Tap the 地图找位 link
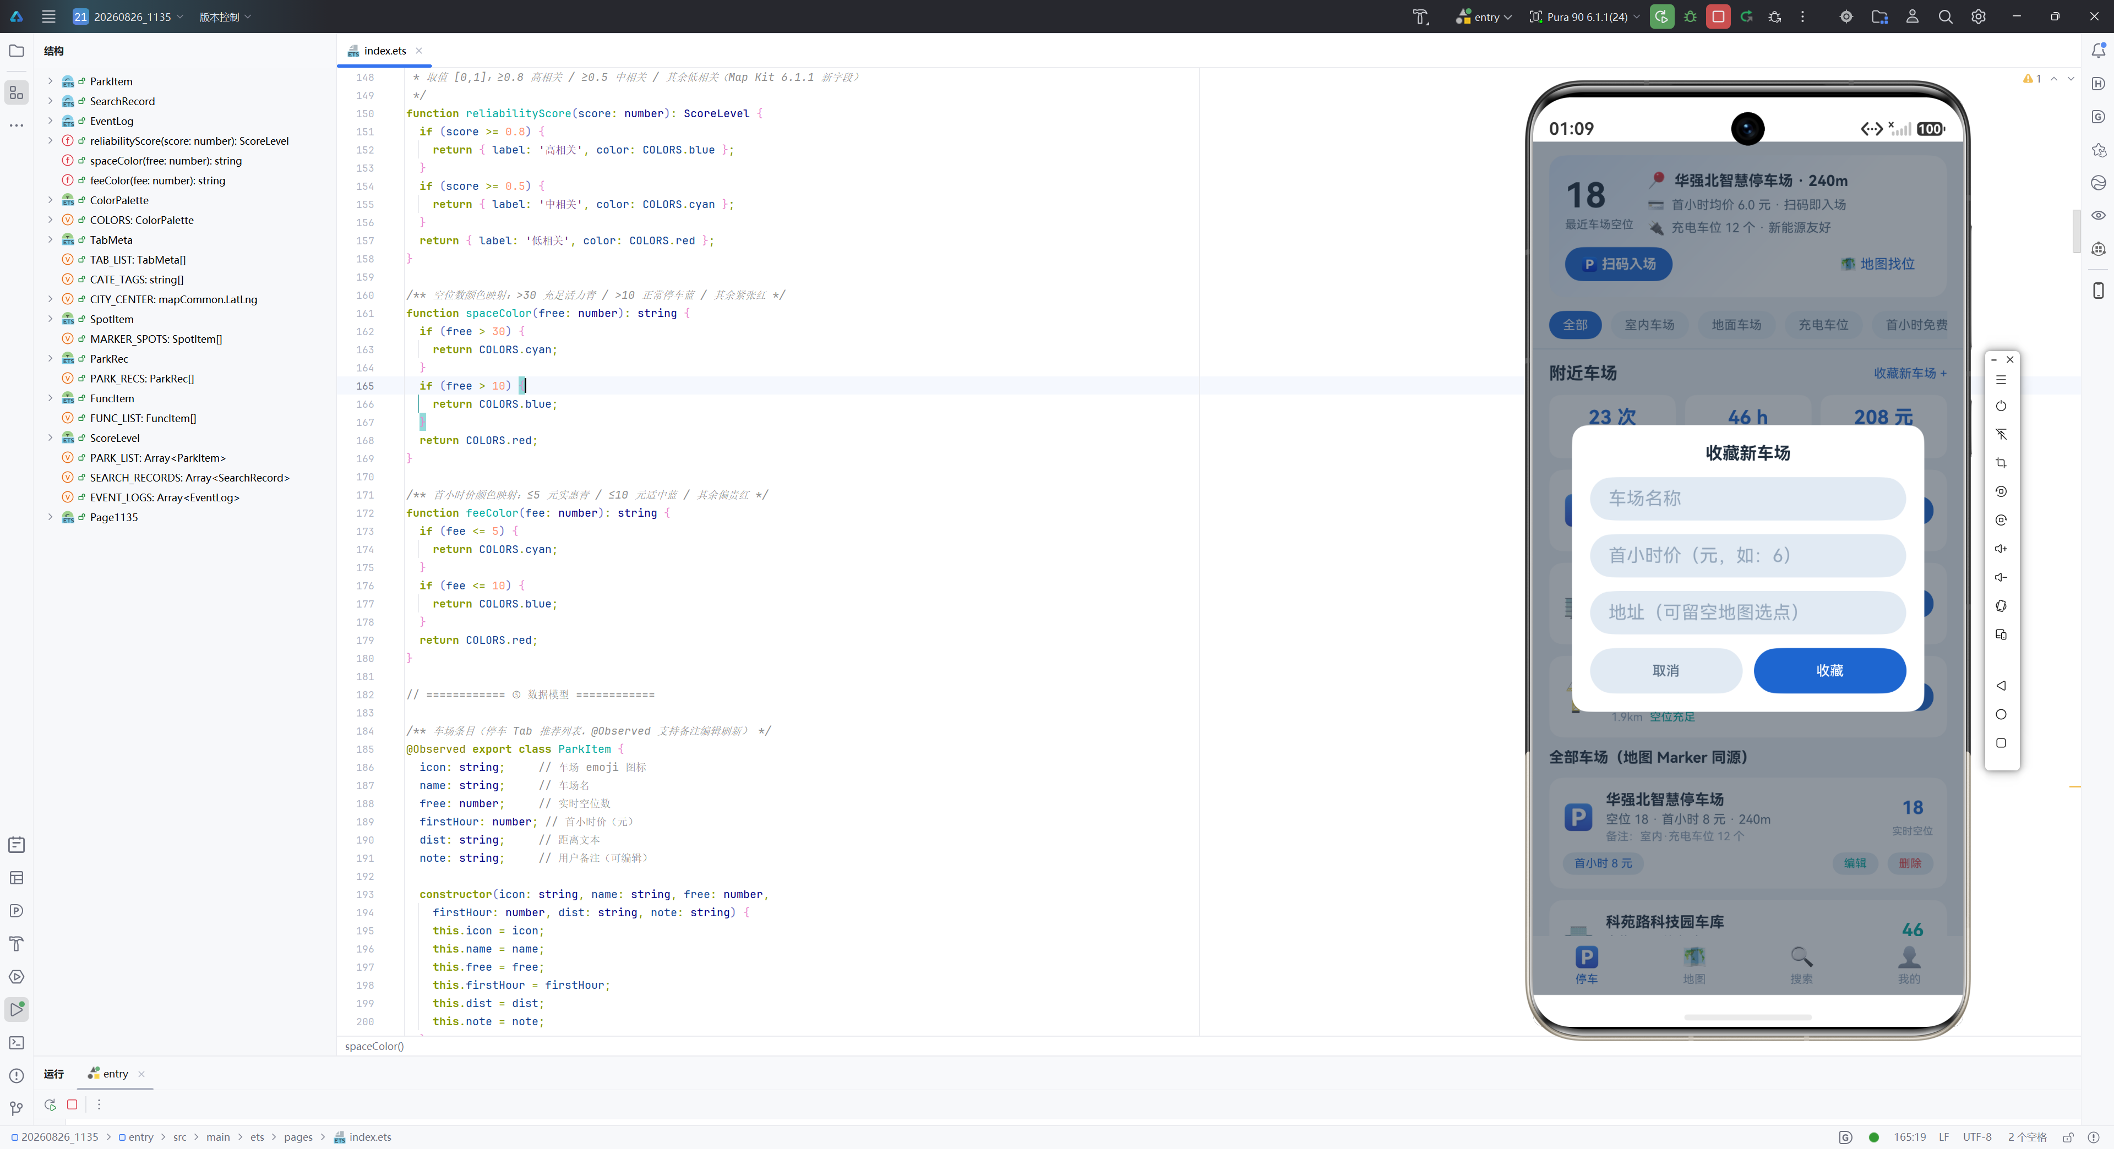Screen dimensions: 2114x1149 (x=1877, y=264)
